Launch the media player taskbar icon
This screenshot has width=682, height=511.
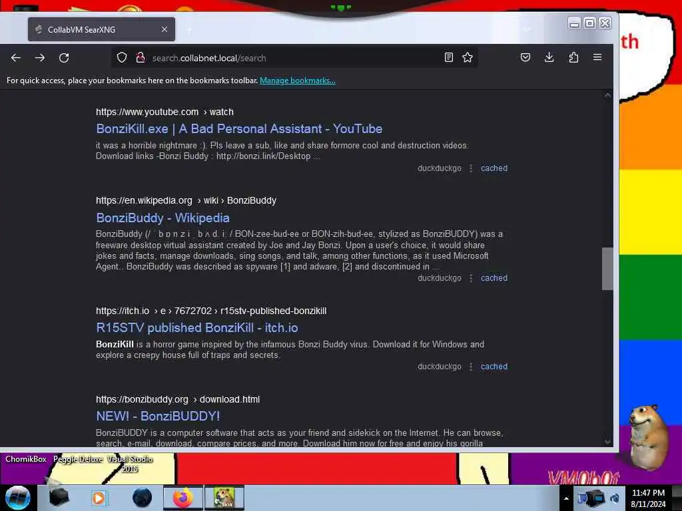(x=99, y=498)
